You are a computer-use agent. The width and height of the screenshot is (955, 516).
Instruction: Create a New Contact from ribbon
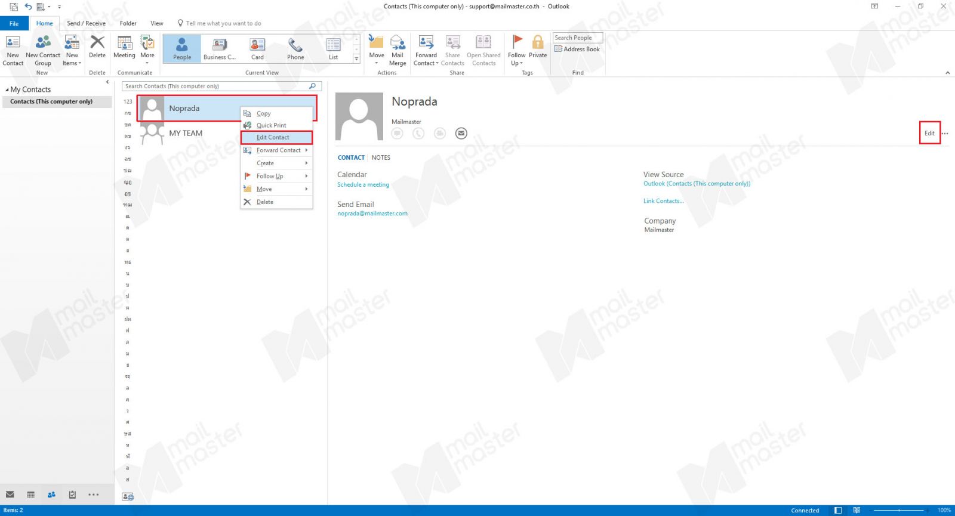pos(13,50)
